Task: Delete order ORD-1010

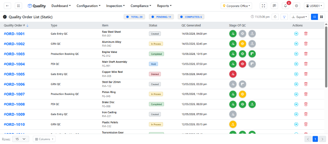Action: click(306, 124)
